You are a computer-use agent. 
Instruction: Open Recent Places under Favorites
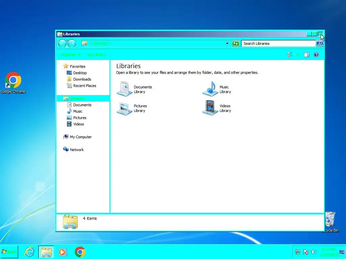[x=81, y=85]
